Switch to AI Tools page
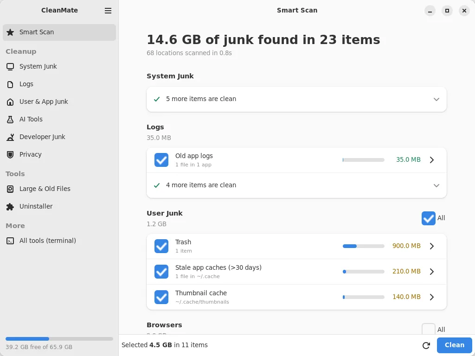The height and width of the screenshot is (356, 475). (x=59, y=119)
